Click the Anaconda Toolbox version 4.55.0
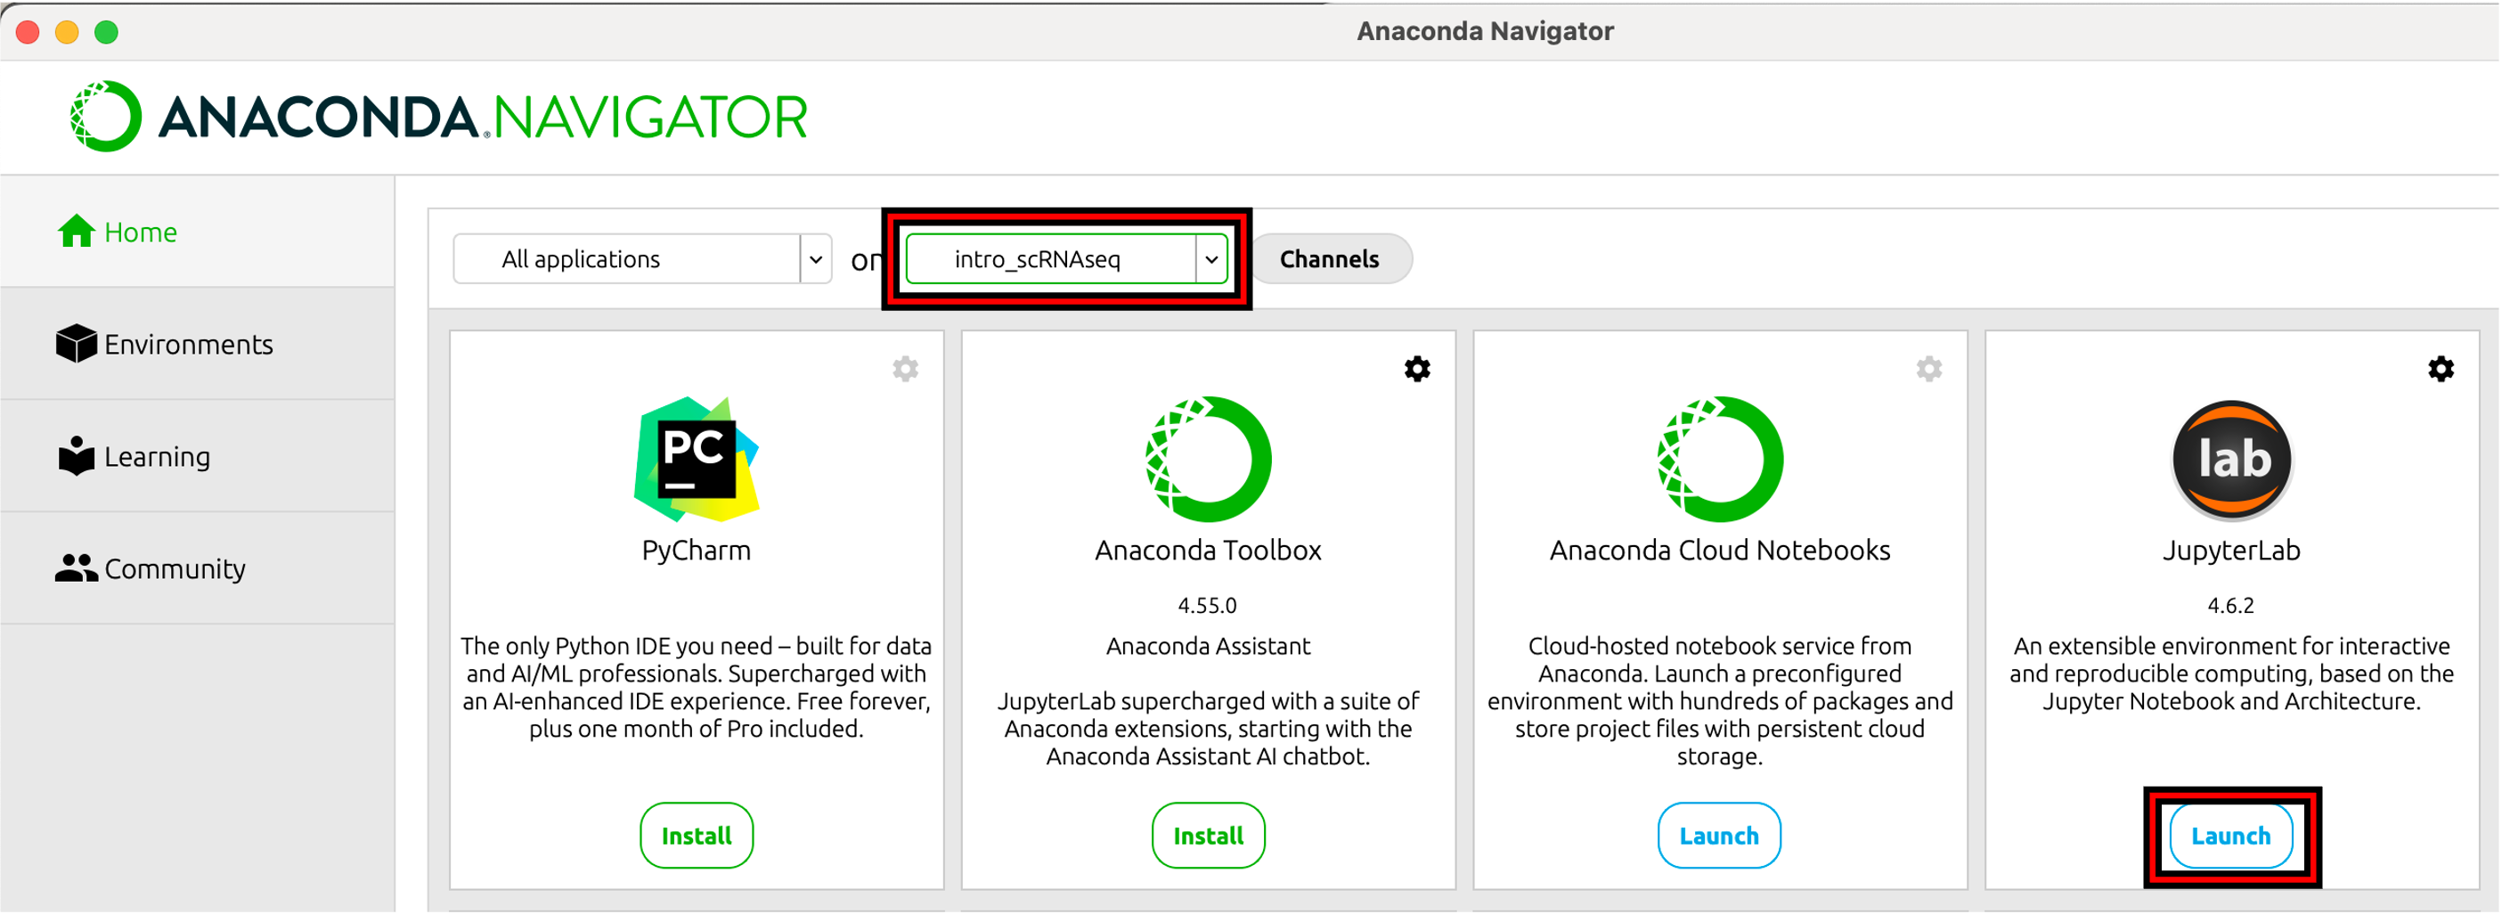The height and width of the screenshot is (914, 2502). click(x=1207, y=606)
